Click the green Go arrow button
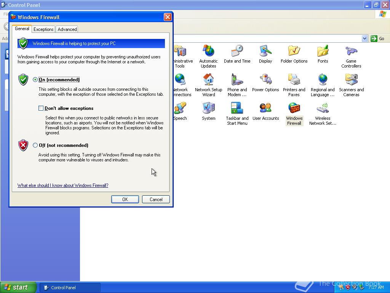Viewport: 390px width, 293px height. point(374,39)
